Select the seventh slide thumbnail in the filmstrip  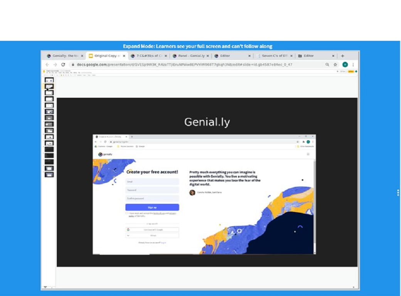click(49, 118)
